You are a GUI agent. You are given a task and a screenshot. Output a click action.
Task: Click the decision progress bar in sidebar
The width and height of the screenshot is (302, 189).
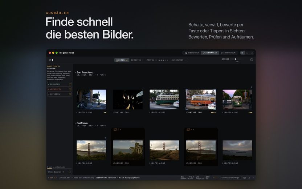[59, 169]
